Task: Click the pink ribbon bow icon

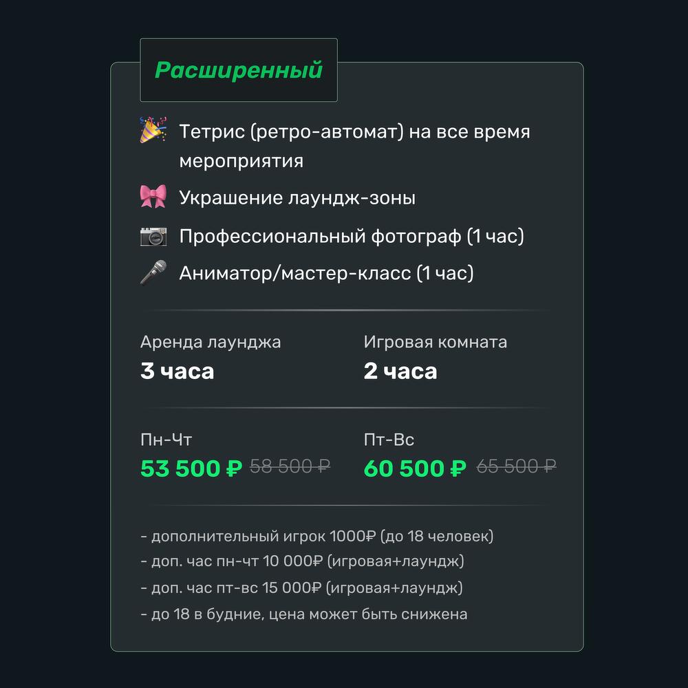Action: pyautogui.click(x=153, y=197)
